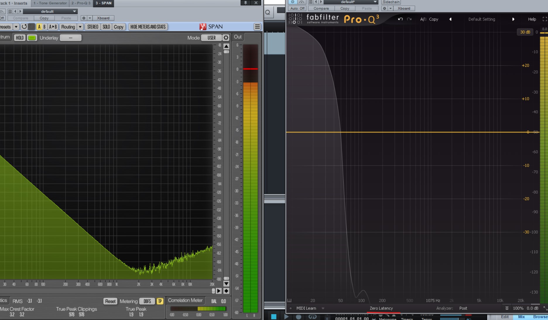Click the SPAN hamburger menu icon
Image resolution: width=548 pixels, height=320 pixels.
tap(257, 27)
